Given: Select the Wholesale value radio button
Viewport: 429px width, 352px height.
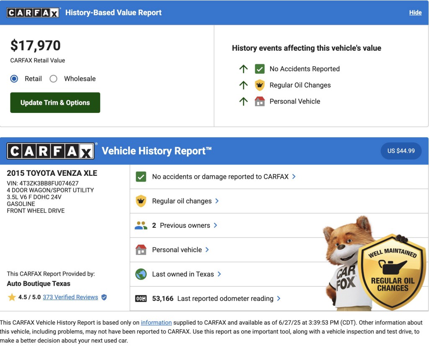Looking at the screenshot, I should coord(53,79).
